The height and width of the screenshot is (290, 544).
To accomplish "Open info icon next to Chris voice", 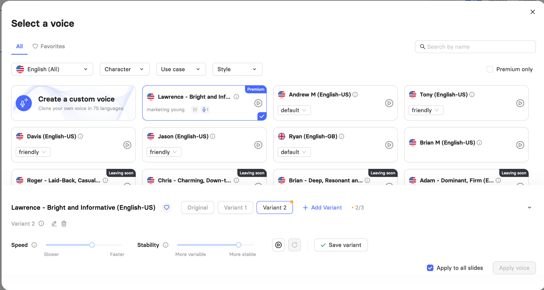I will click(236, 180).
